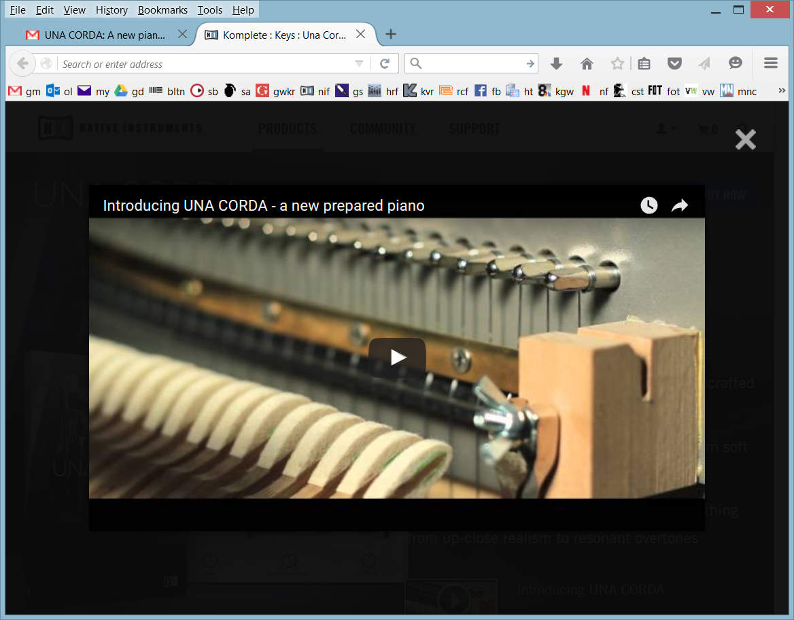This screenshot has height=620, width=794.
Task: Click the Watch Later clock icon
Action: 649,205
